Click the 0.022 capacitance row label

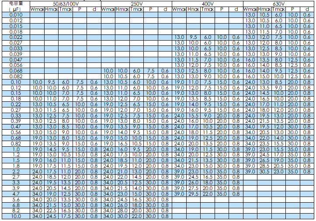15,38
